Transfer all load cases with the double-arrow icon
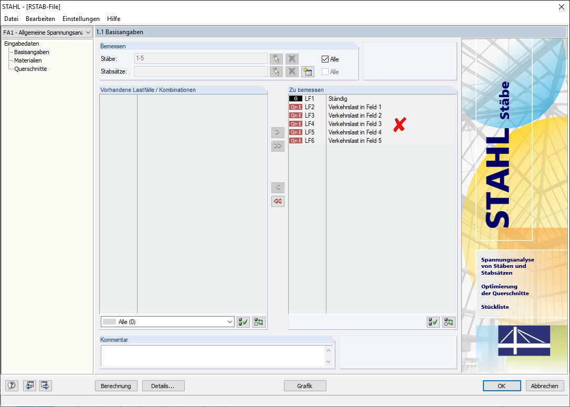This screenshot has width=570, height=407. pos(278,146)
